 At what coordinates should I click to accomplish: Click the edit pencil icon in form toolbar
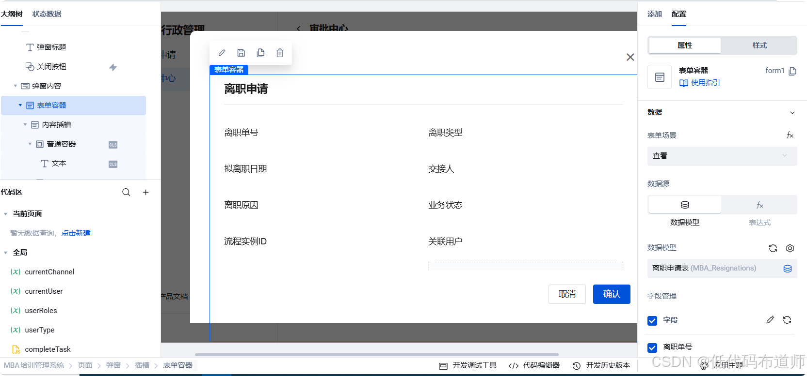coord(222,53)
